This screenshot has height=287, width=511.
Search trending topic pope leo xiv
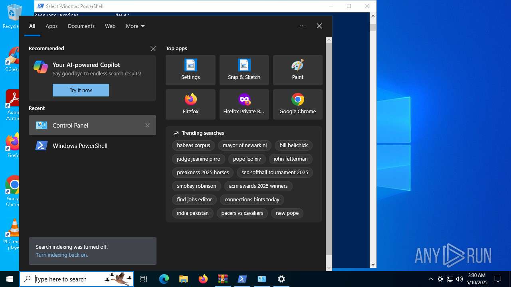247,159
